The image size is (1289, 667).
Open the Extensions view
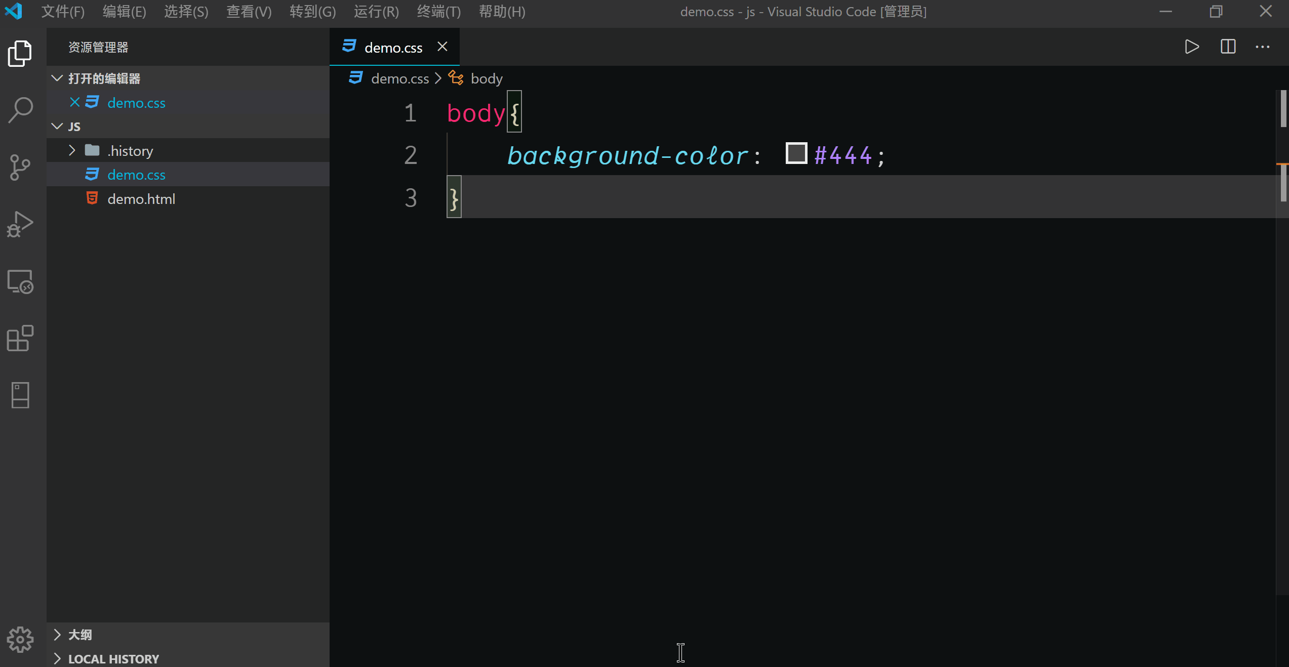click(x=20, y=338)
